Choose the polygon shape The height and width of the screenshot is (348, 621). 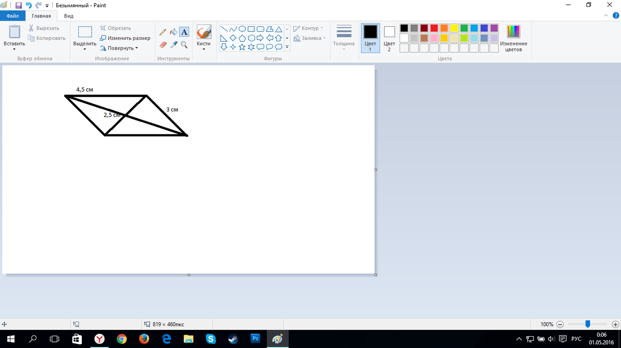[269, 29]
